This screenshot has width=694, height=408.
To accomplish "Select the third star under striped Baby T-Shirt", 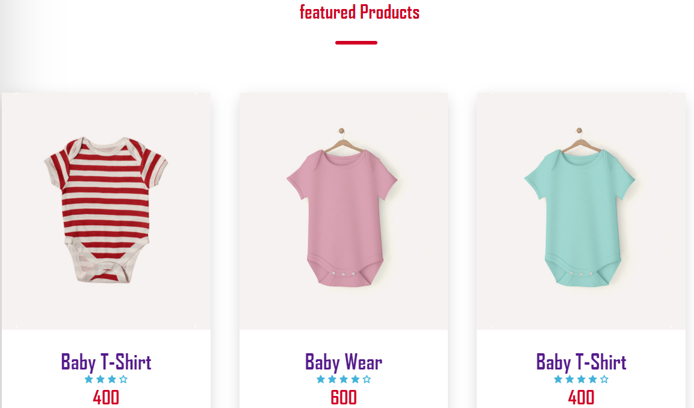I will [x=112, y=379].
